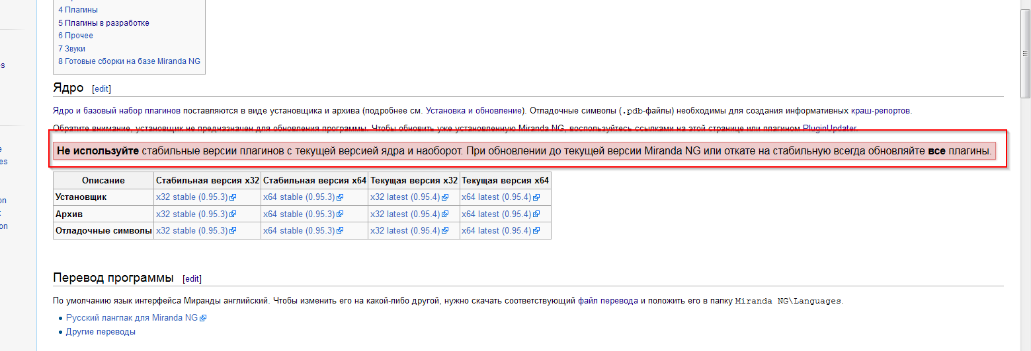Open contents entry 7 Звуки
1031x351 pixels.
[x=71, y=49]
